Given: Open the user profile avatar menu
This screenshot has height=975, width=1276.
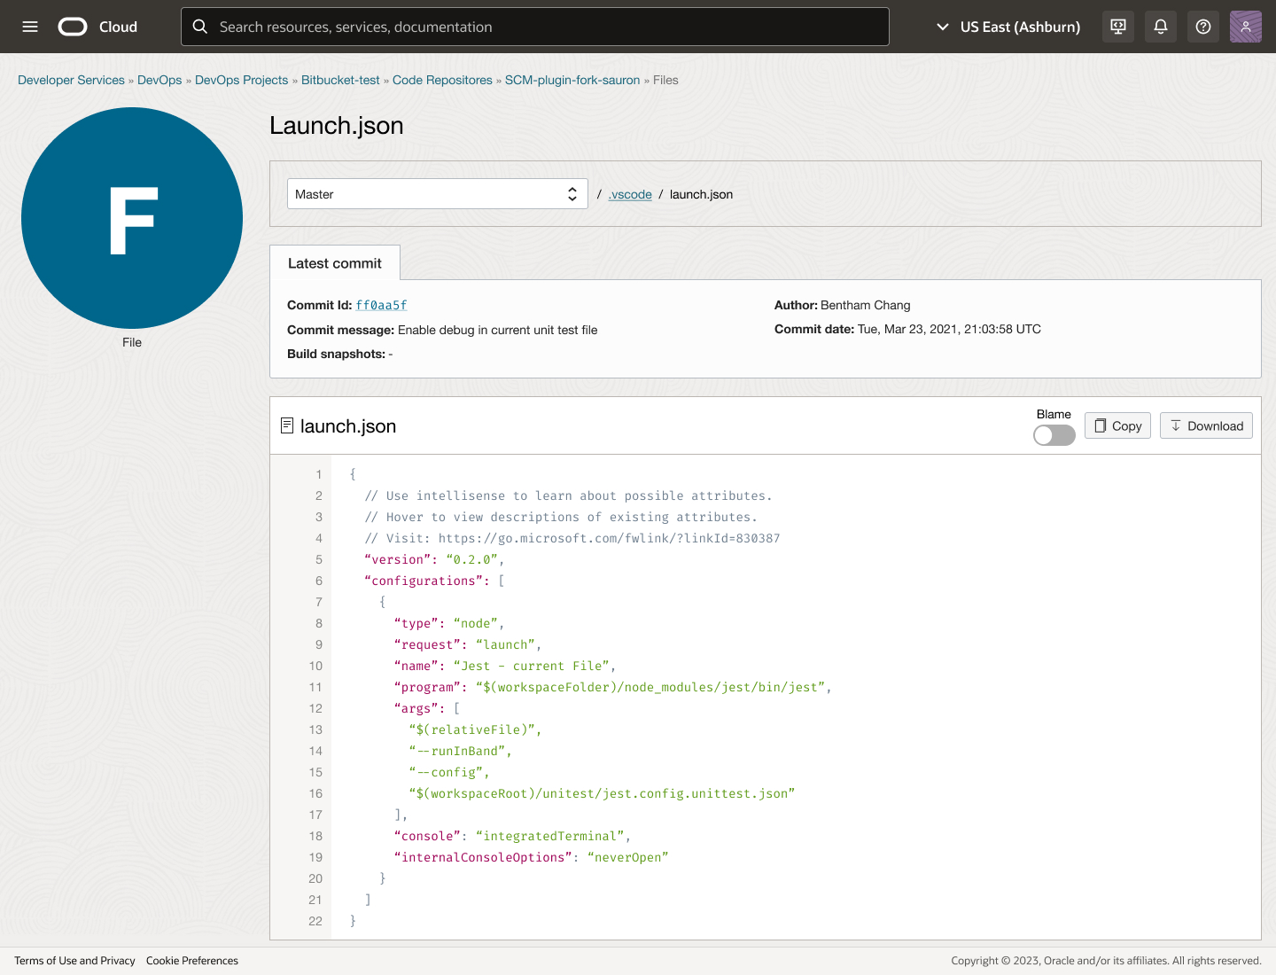Looking at the screenshot, I should pos(1245,27).
